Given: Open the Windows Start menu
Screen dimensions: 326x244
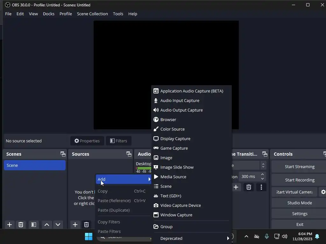Looking at the screenshot, I should (89, 236).
